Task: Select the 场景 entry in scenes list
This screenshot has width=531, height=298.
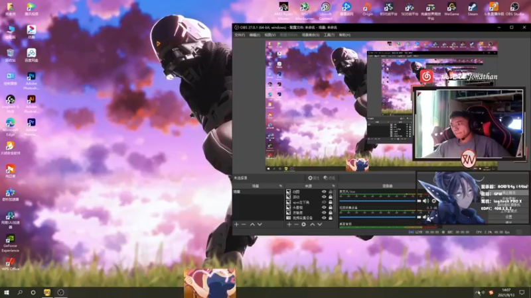Action: pyautogui.click(x=258, y=191)
